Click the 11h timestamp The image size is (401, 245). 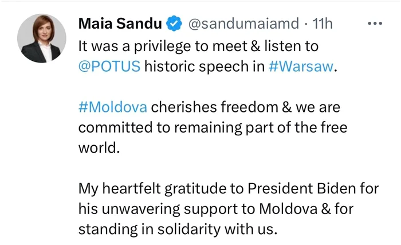[323, 24]
